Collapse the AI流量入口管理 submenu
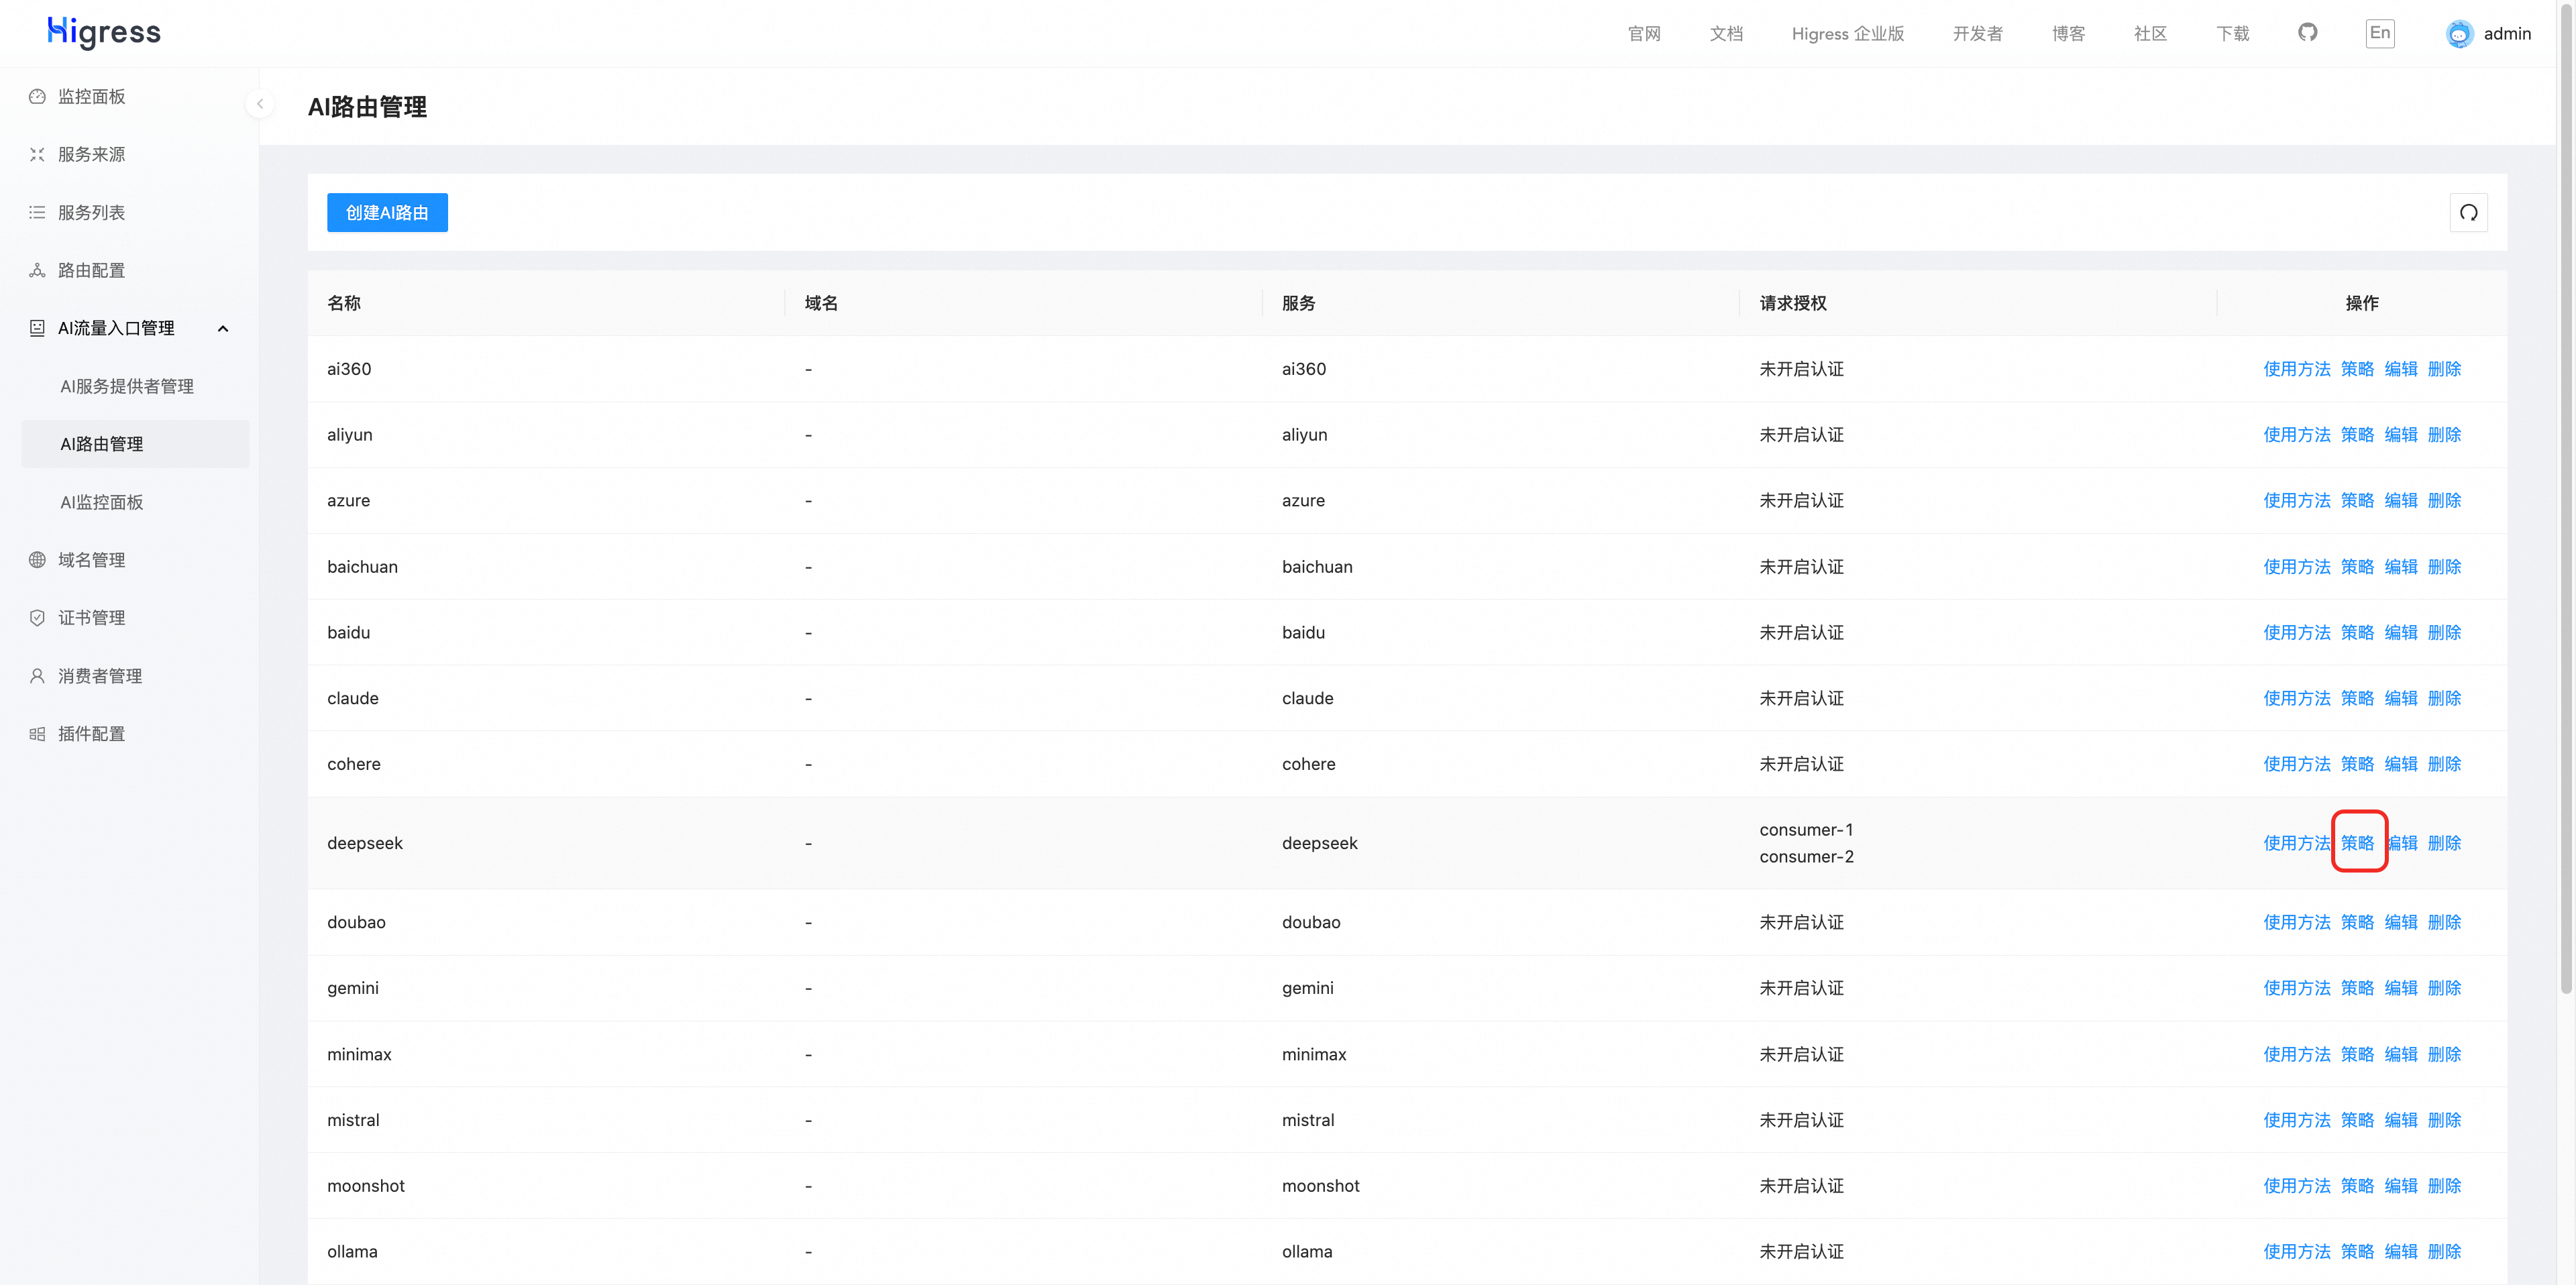Viewport: 2576px width, 1285px height. tap(223, 329)
